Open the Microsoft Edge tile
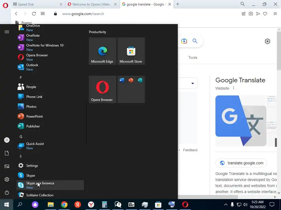281x210 pixels. (103, 51)
